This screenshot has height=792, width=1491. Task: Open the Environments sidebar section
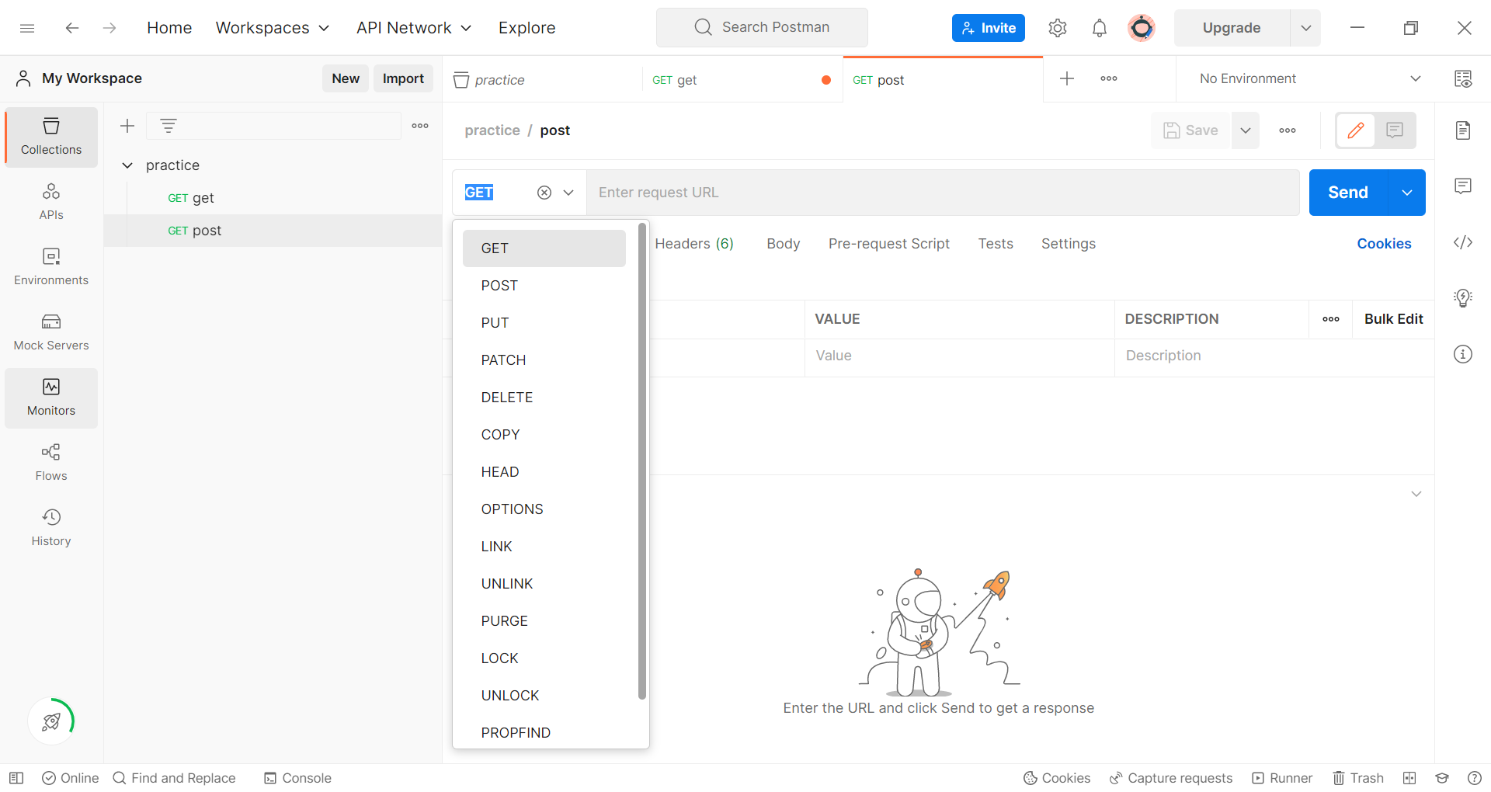[51, 267]
